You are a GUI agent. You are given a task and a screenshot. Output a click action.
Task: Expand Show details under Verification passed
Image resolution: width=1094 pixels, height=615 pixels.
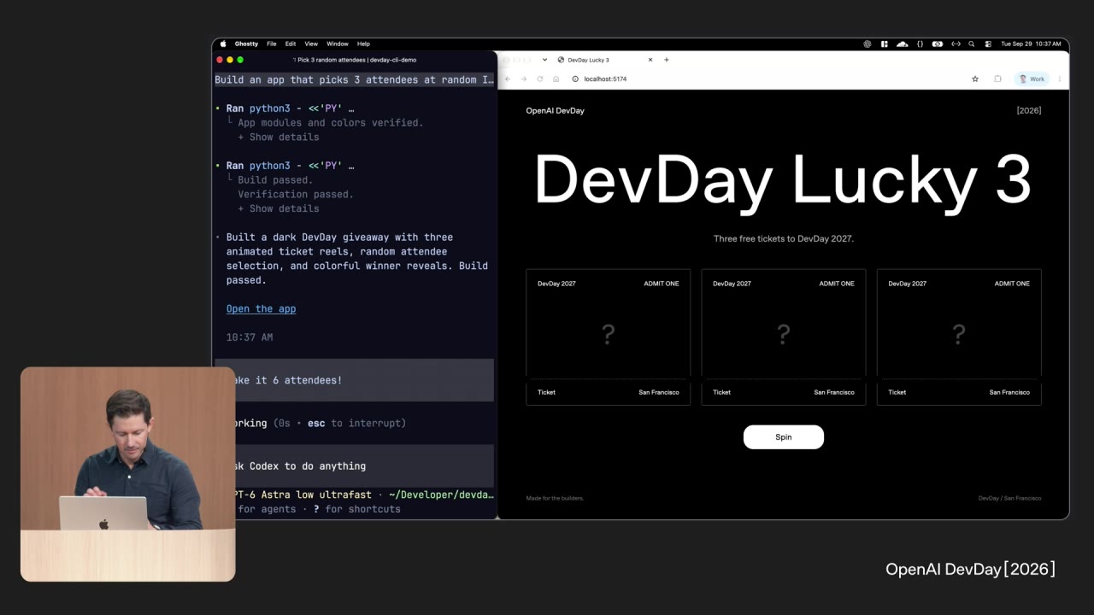pos(279,208)
